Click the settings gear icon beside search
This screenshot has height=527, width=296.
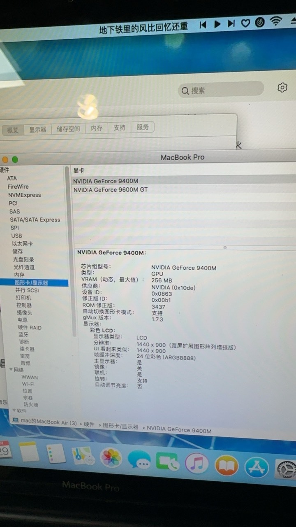282,87
